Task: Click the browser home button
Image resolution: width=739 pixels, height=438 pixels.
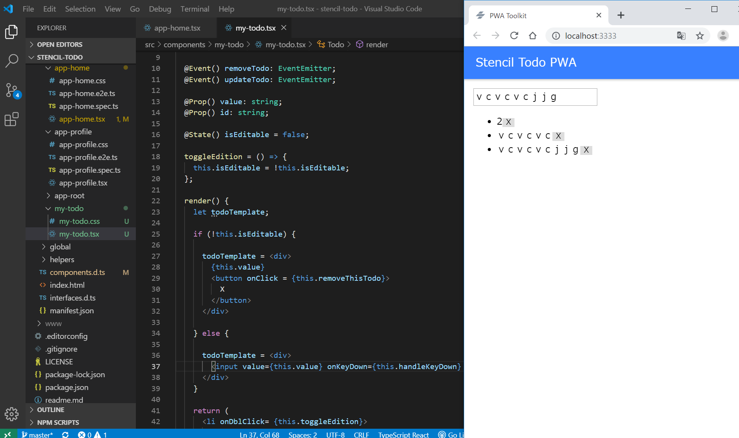Action: 533,36
